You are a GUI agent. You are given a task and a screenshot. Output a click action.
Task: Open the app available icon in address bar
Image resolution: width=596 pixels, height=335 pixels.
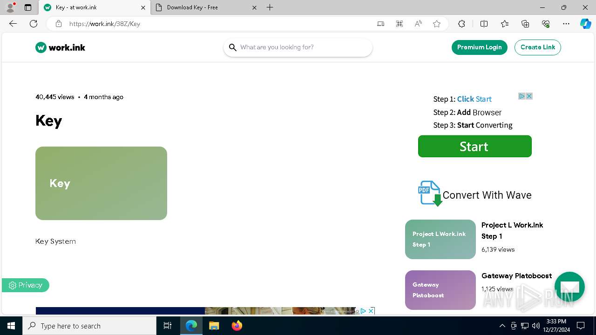pos(381,24)
